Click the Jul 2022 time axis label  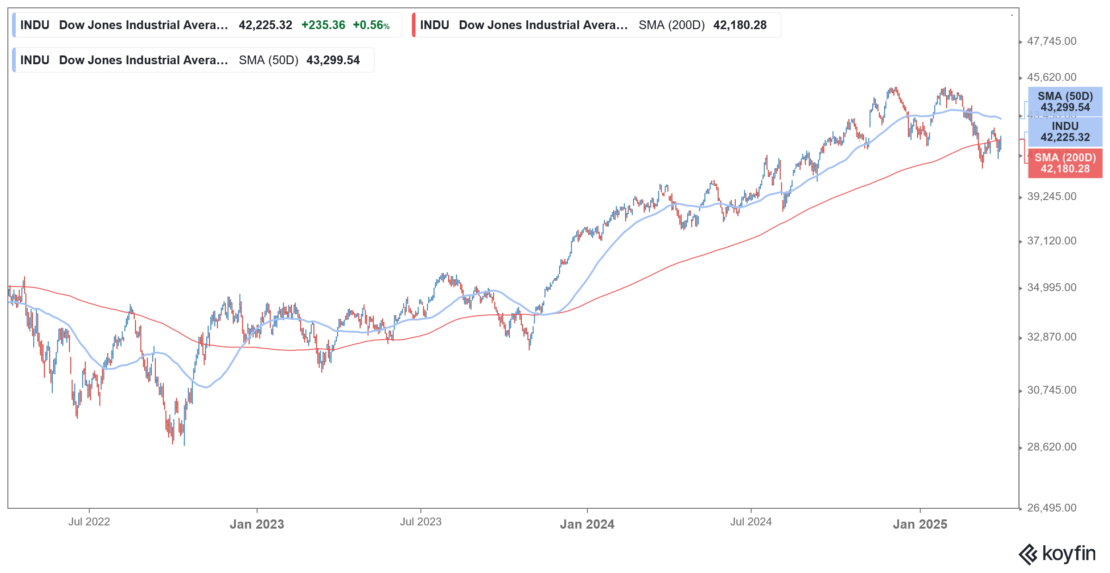(x=89, y=522)
